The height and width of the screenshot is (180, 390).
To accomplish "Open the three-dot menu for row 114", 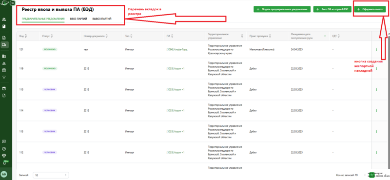I will (376, 110).
